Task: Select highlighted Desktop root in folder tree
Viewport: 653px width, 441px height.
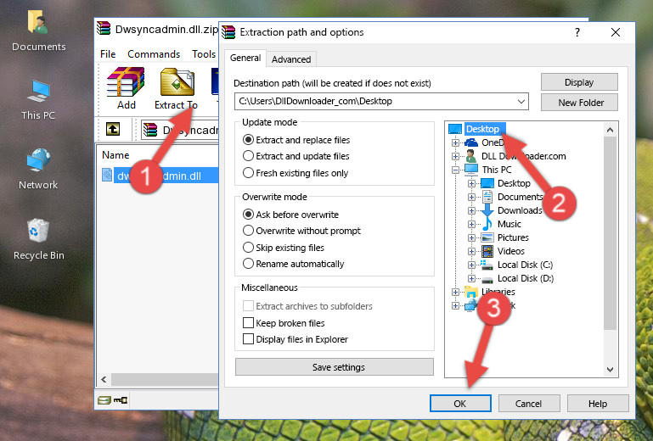Action: pos(482,129)
